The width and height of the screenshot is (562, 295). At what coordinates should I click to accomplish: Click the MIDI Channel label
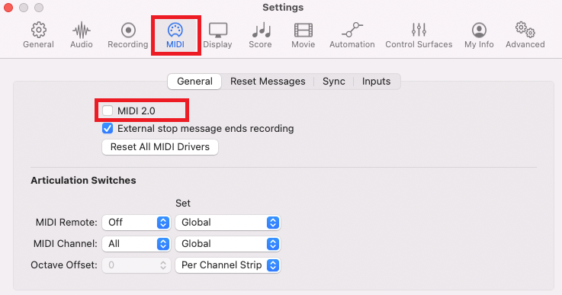click(66, 244)
